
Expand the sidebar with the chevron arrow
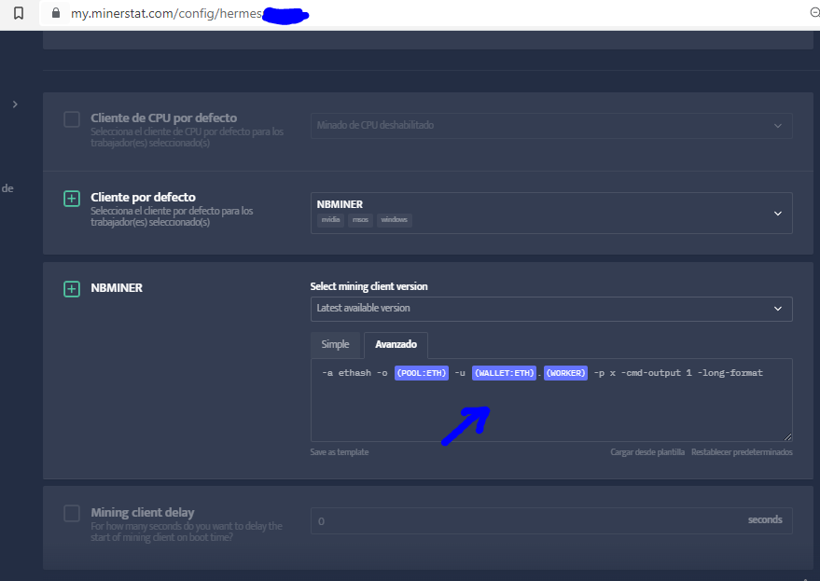click(x=15, y=104)
